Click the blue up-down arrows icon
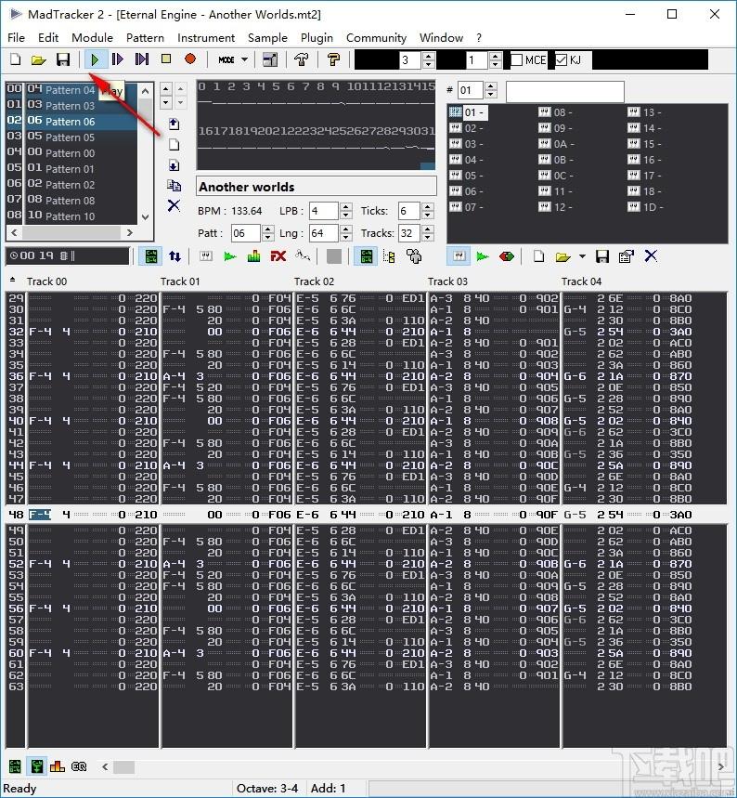The height and width of the screenshot is (798, 737). coord(175,256)
